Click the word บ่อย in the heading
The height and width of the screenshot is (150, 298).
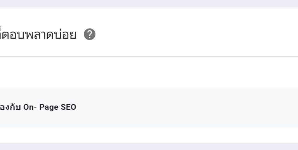coord(65,34)
